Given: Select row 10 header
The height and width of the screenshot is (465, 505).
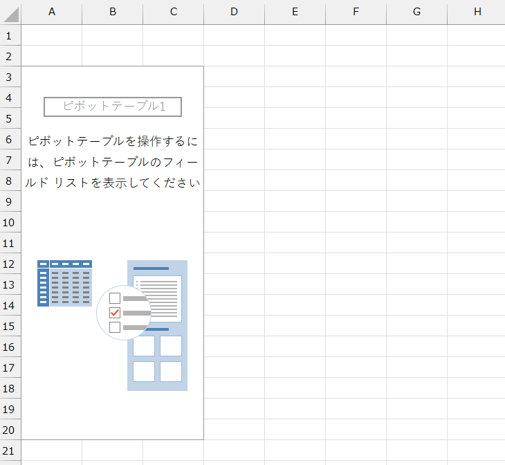Looking at the screenshot, I should 10,222.
